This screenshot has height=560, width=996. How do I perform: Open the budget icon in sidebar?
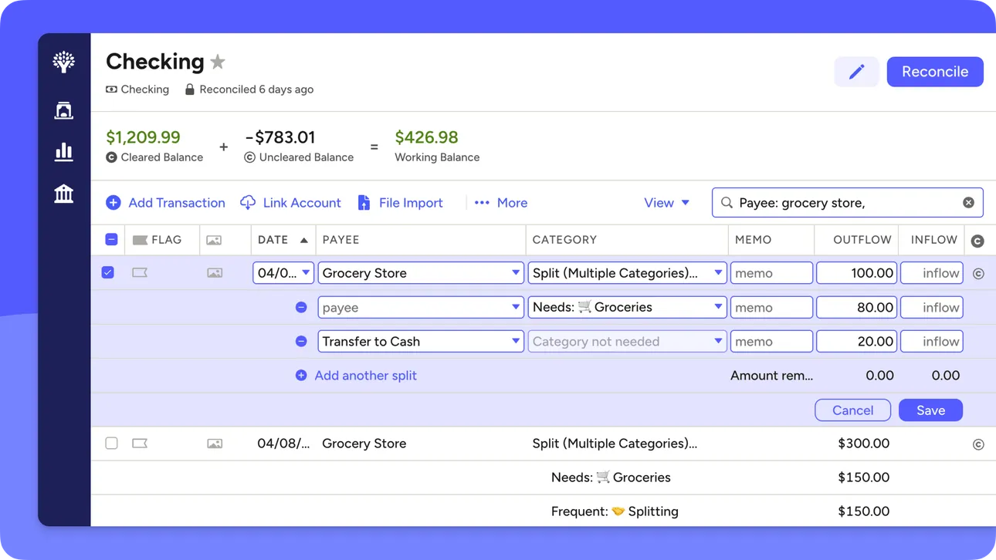[64, 110]
